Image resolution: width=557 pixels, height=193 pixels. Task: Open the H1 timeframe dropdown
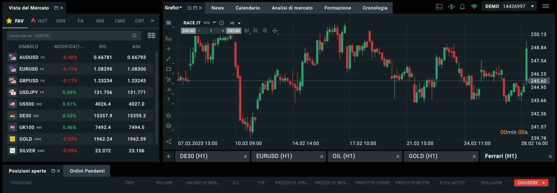click(235, 23)
